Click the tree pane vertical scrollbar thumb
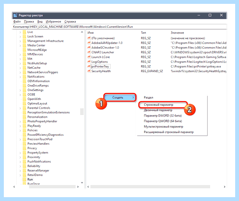The height and width of the screenshot is (201, 239). click(82, 111)
